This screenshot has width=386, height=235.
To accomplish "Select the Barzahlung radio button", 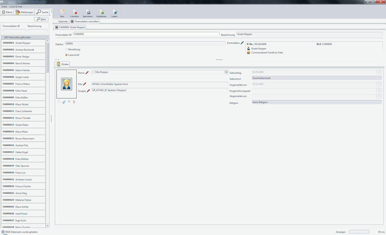I will click(x=66, y=49).
